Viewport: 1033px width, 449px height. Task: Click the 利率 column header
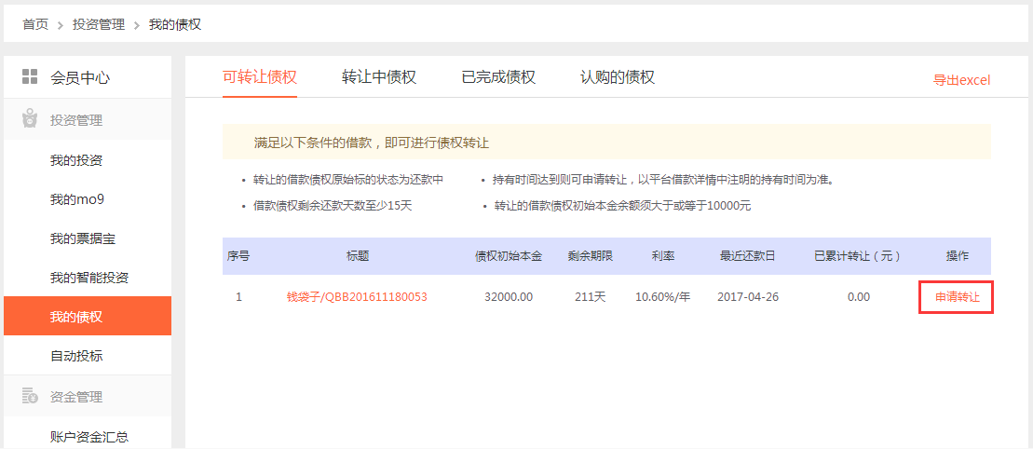(663, 256)
